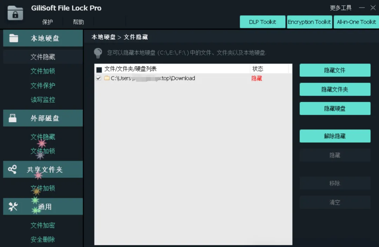Click the 本地硬盘 > 文件隐藏 breadcrumb
This screenshot has width=379, height=247.
[x=120, y=37]
